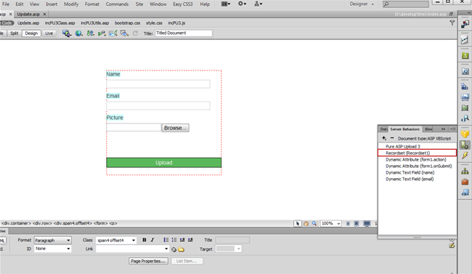472x274 pixels.
Task: Click the Text Indent icon
Action: click(x=190, y=240)
